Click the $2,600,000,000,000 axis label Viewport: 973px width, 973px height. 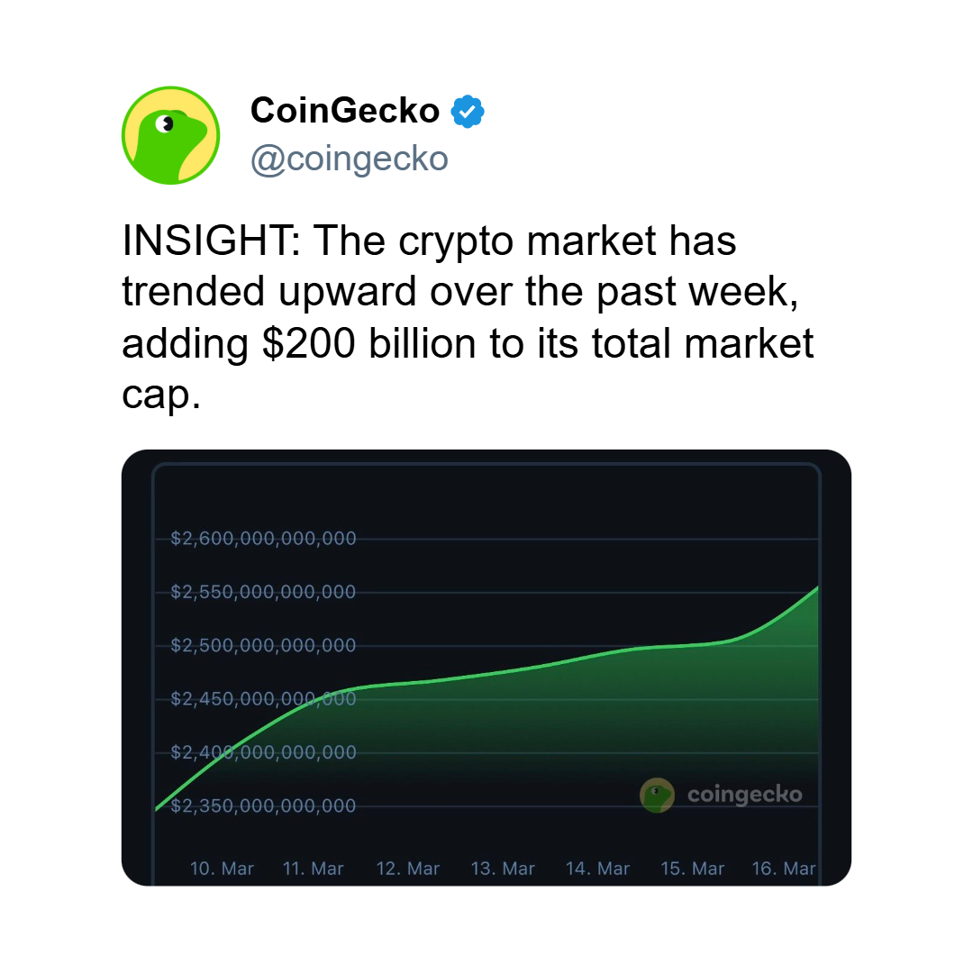[263, 539]
